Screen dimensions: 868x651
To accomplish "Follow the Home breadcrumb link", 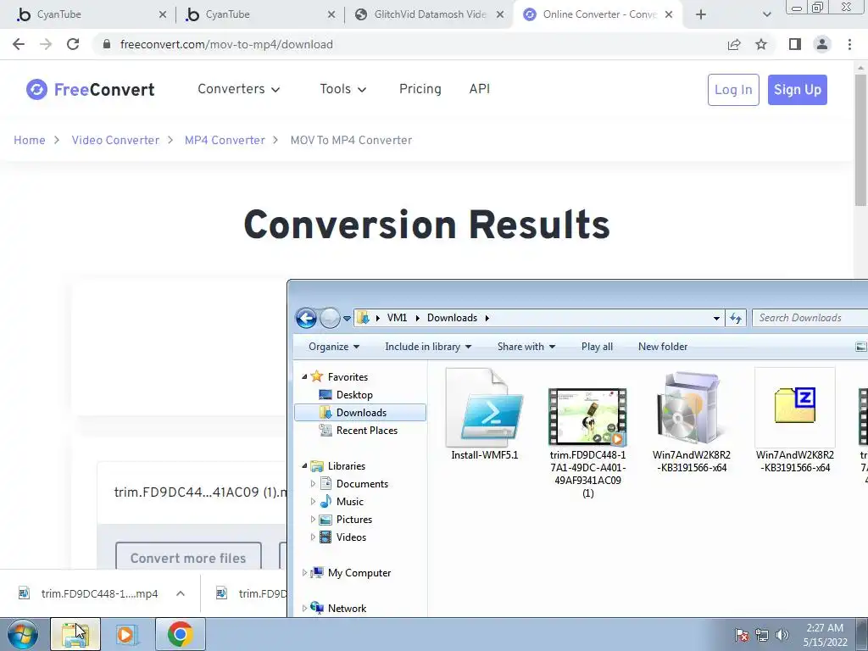I will [x=30, y=140].
